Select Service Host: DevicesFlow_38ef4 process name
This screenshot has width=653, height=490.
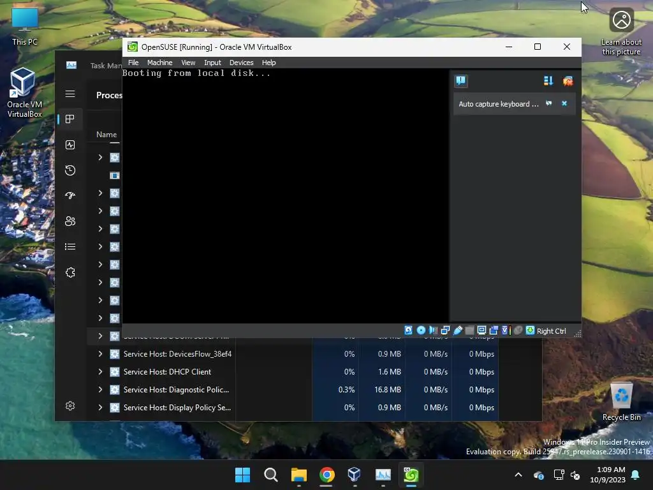click(177, 353)
